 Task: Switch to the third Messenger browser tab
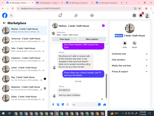(x=79, y=3)
